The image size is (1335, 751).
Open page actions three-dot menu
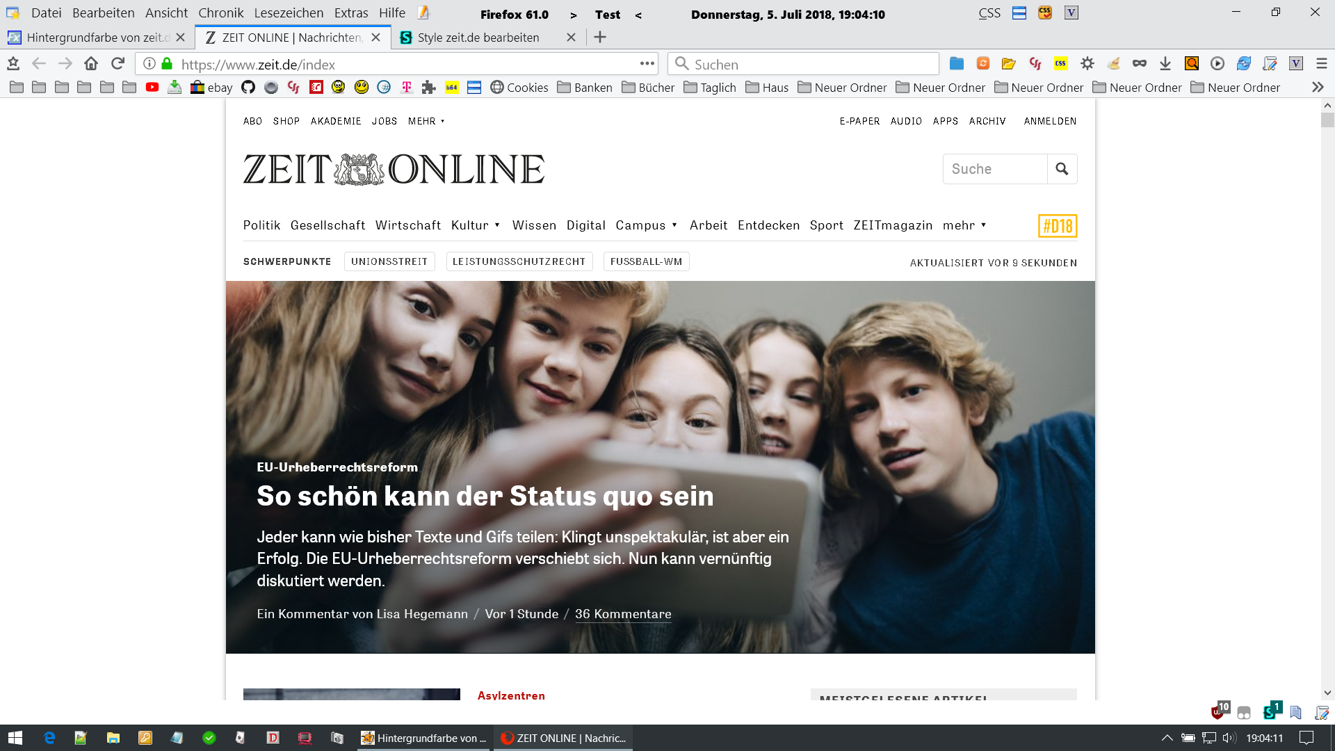[x=647, y=64]
